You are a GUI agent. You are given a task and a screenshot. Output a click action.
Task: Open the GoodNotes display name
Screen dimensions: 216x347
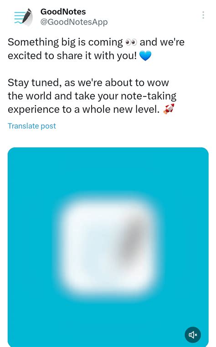63,12
